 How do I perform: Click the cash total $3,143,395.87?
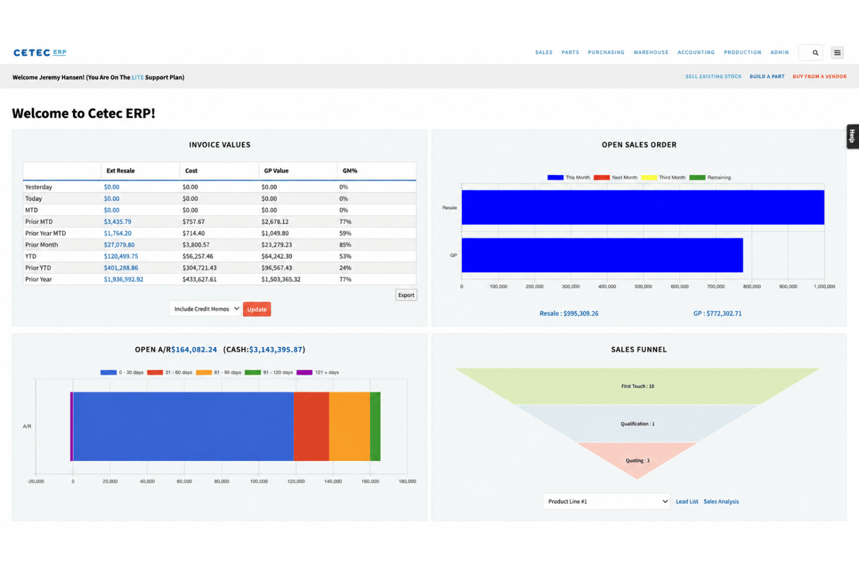click(x=276, y=349)
